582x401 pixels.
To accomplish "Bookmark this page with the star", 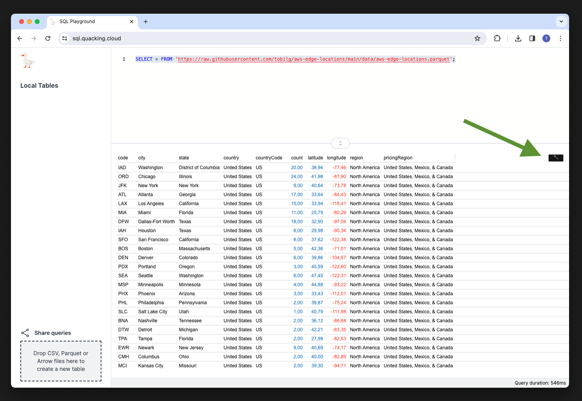I will pyautogui.click(x=477, y=38).
